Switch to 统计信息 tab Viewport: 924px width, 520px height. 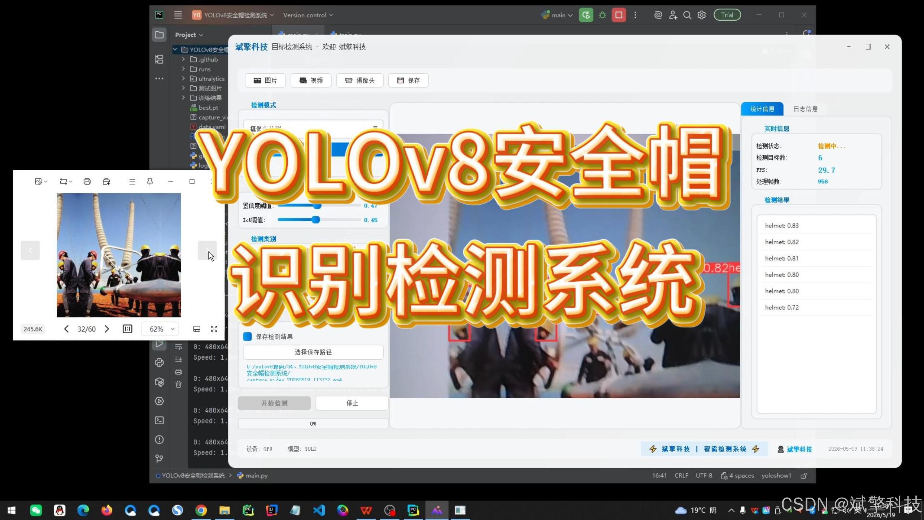[762, 109]
